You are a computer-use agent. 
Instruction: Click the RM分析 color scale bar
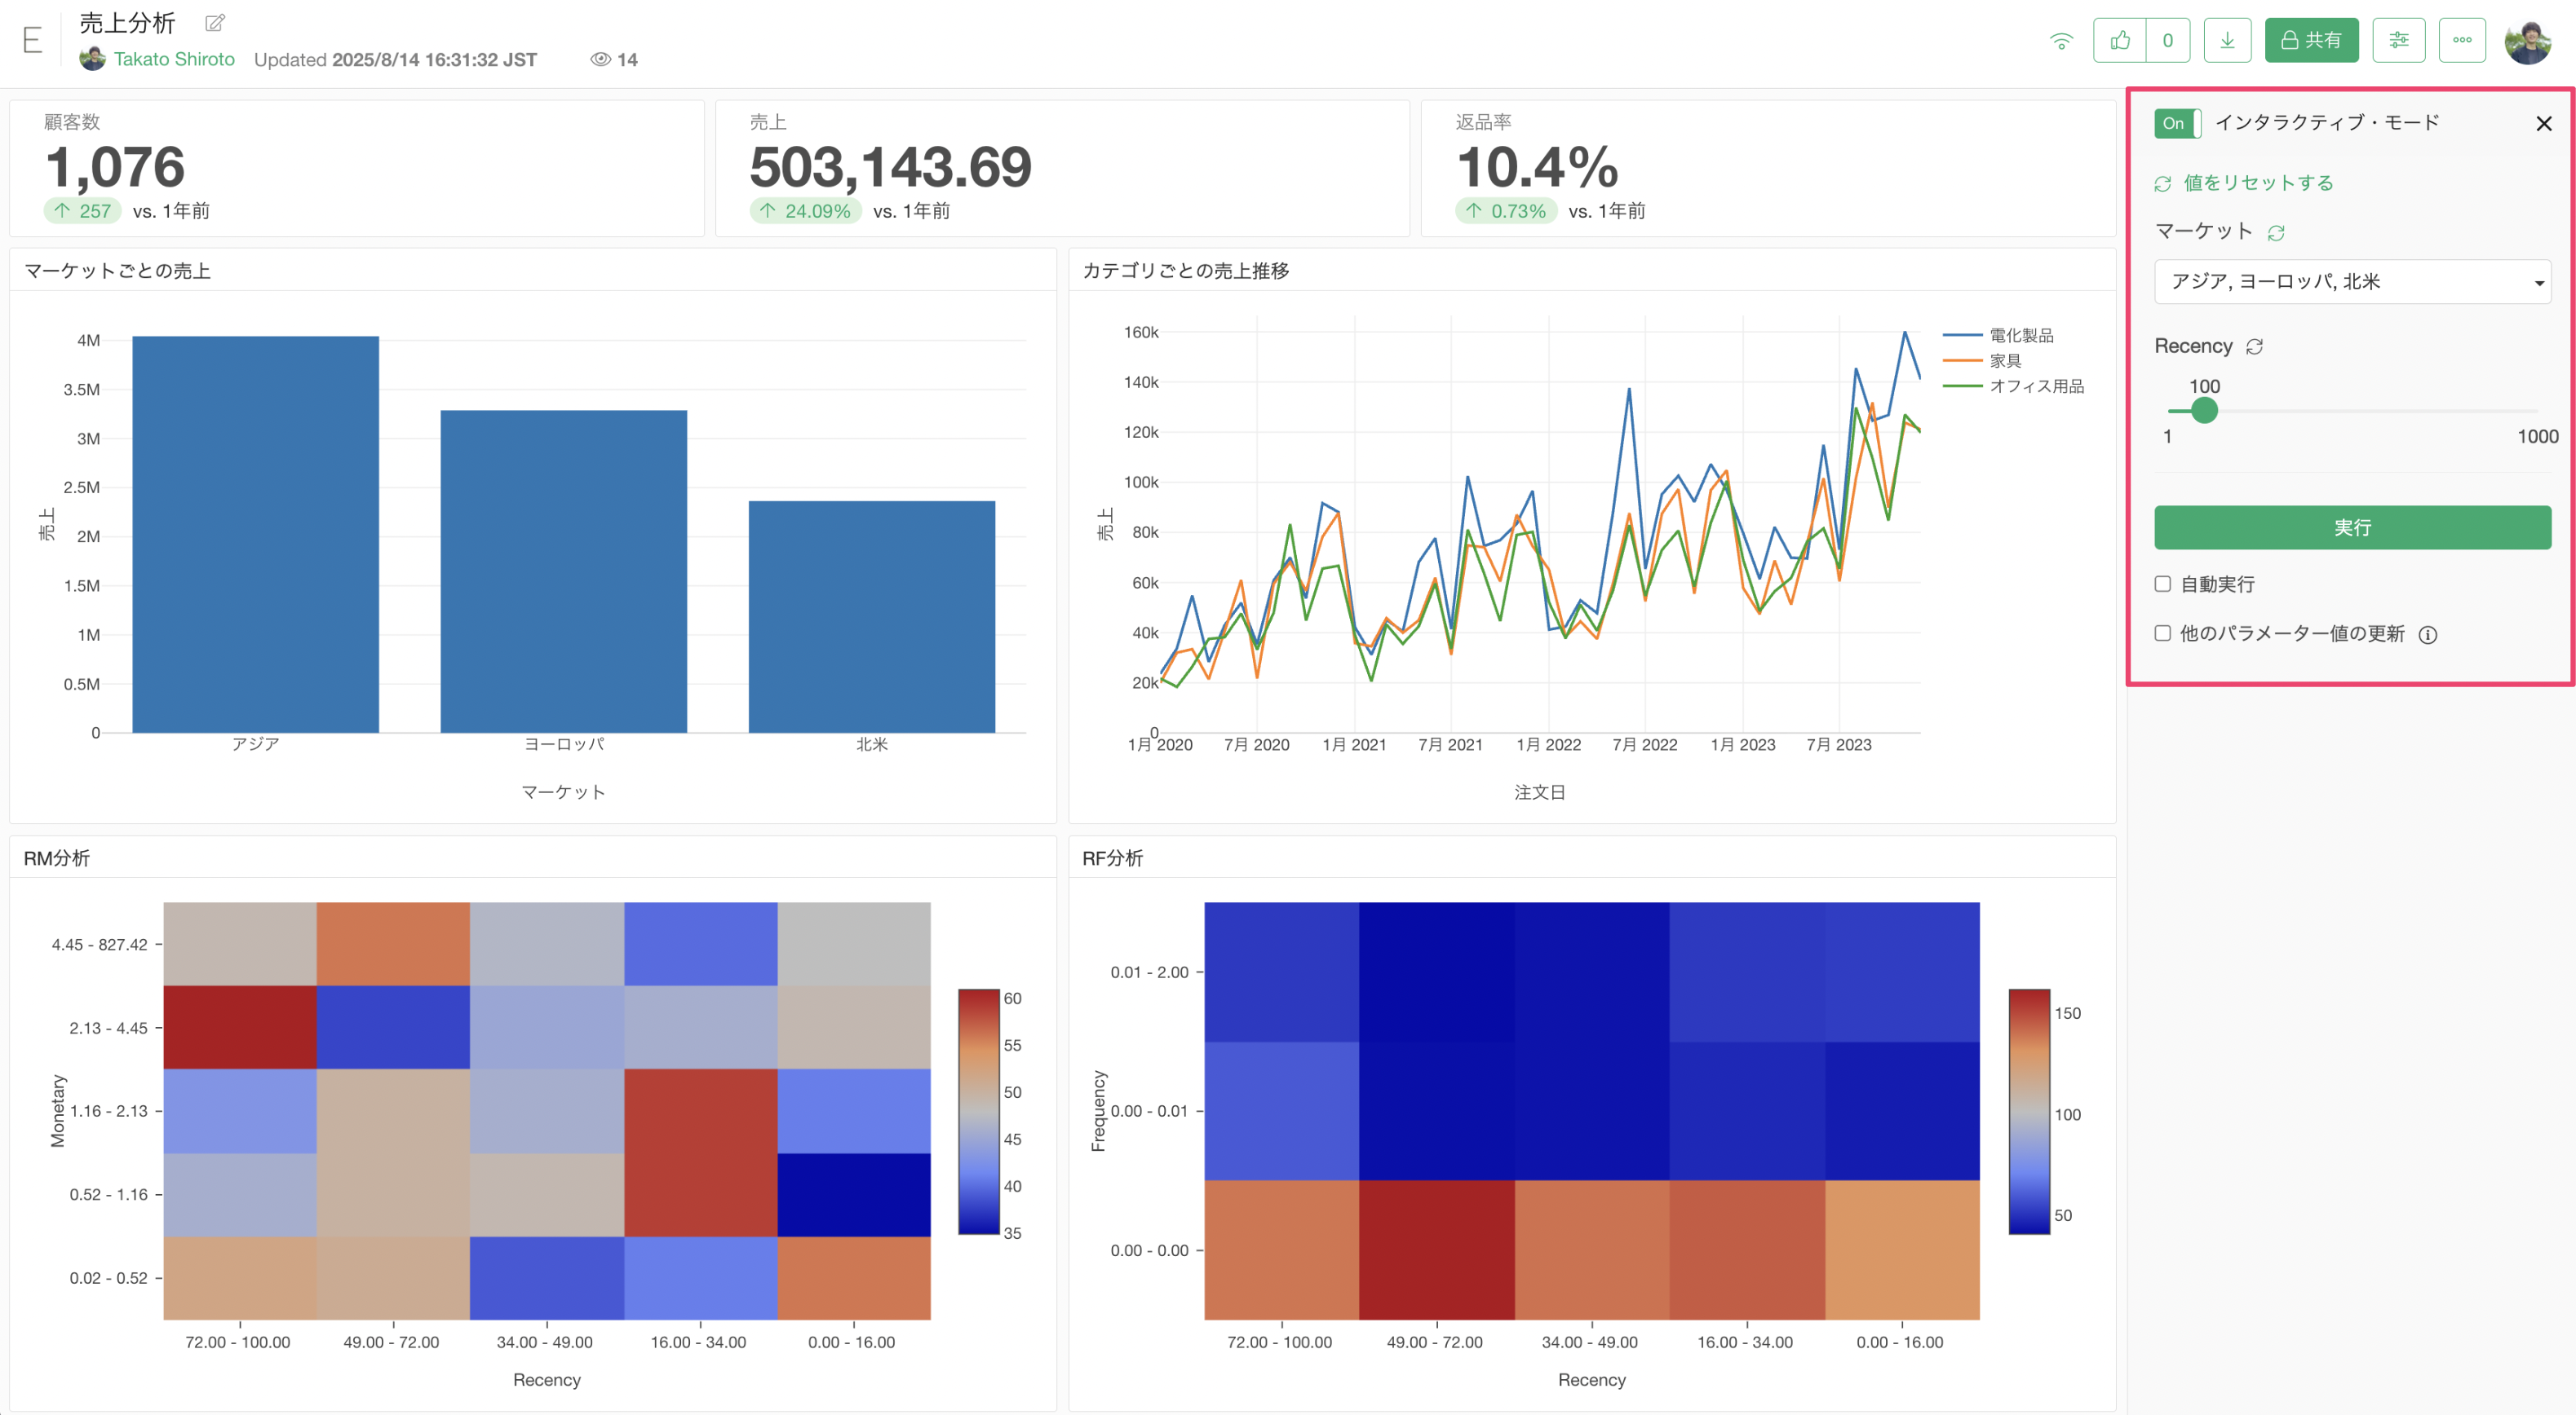[x=978, y=1111]
